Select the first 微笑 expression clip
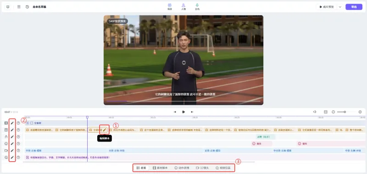This screenshot has height=174, width=367. (x=261, y=144)
